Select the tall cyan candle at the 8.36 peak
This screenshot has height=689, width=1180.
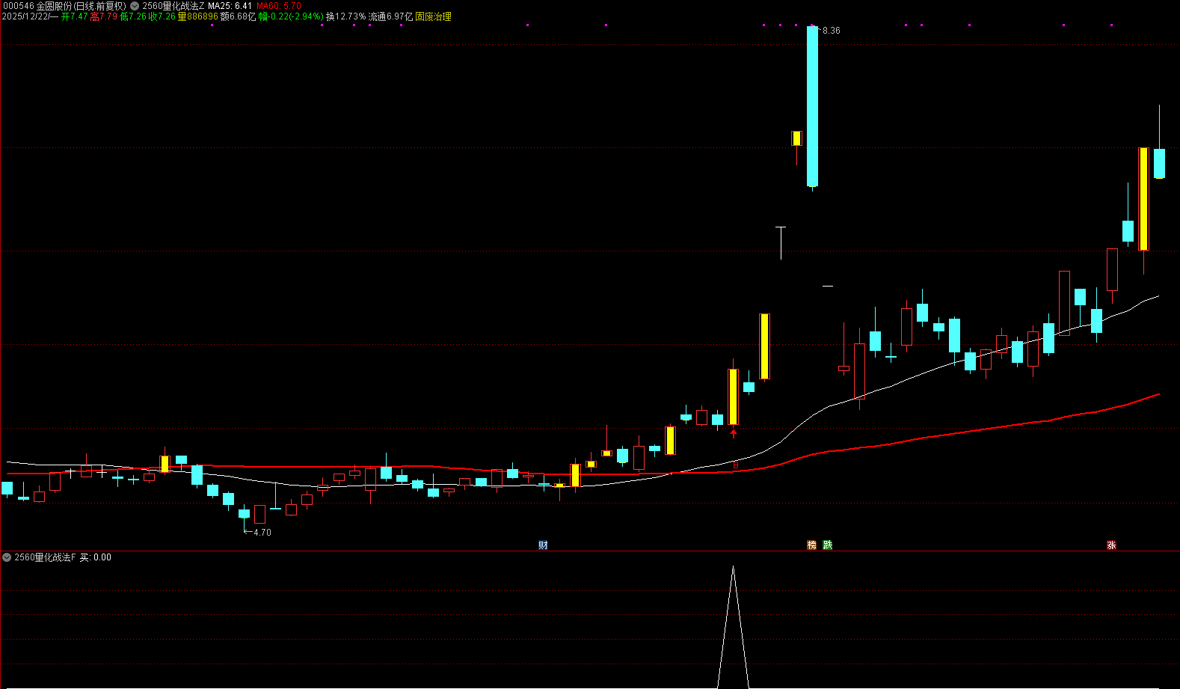tap(812, 106)
